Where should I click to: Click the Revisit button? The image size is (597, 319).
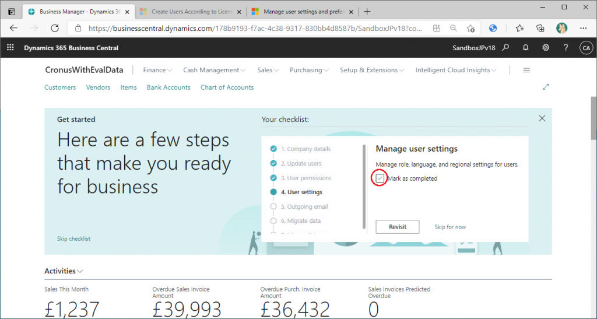[398, 227]
